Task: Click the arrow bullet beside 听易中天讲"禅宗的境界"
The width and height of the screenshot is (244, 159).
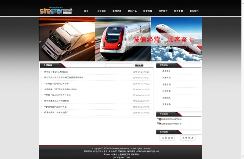Action: [x=42, y=113]
